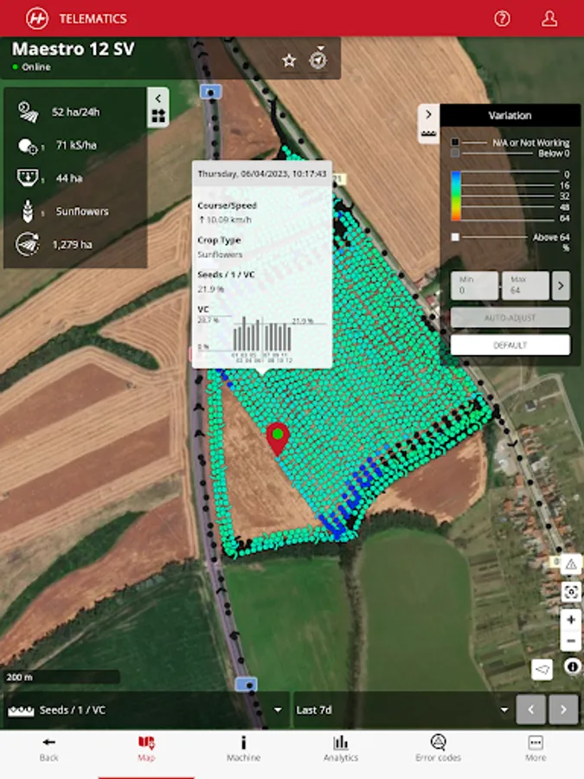This screenshot has height=779, width=584.
Task: Click the Horsch logo in header
Action: pyautogui.click(x=37, y=19)
